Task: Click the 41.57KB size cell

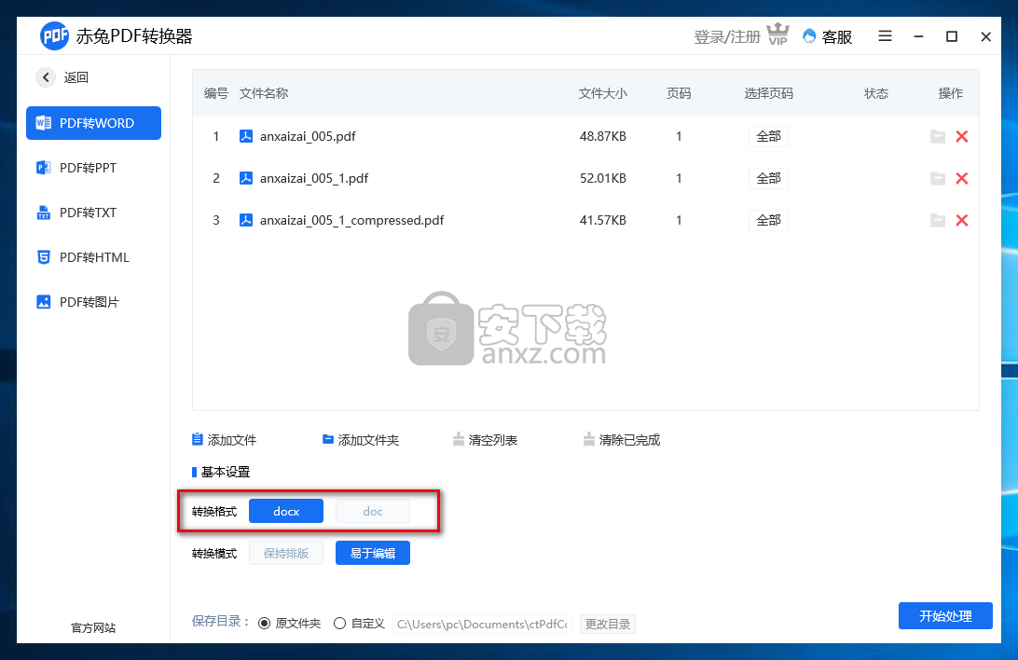Action: coord(603,220)
